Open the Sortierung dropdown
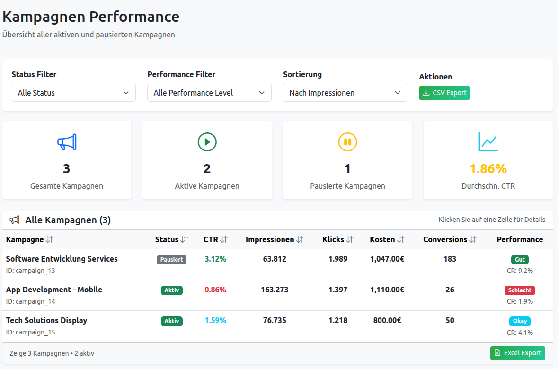Viewport: 558px width, 369px height. [345, 93]
